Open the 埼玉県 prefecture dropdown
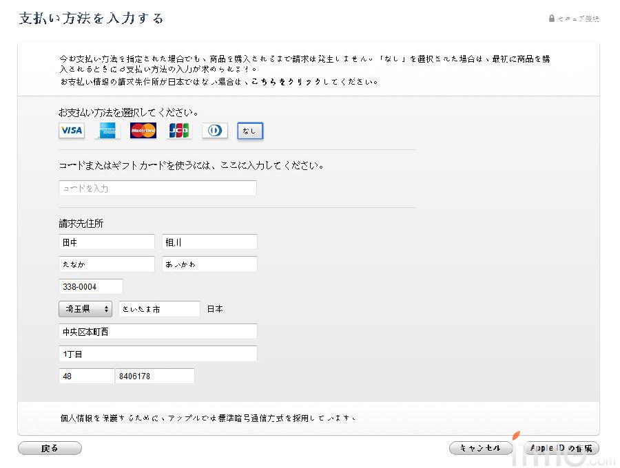The image size is (620, 468). [x=85, y=309]
